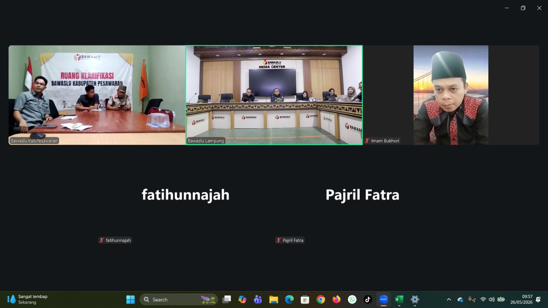548x308 pixels.
Task: Open Task View from the taskbar
Action: [x=226, y=299]
